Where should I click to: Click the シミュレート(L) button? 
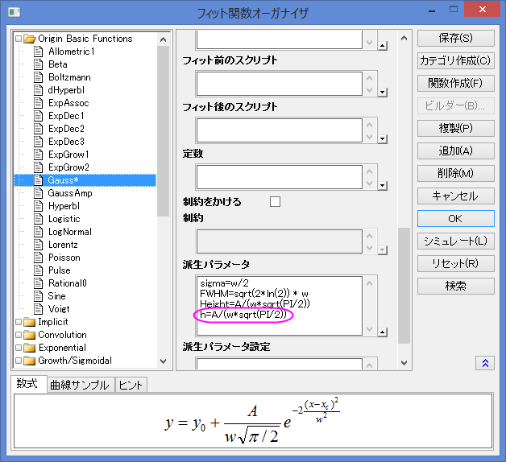point(456,241)
